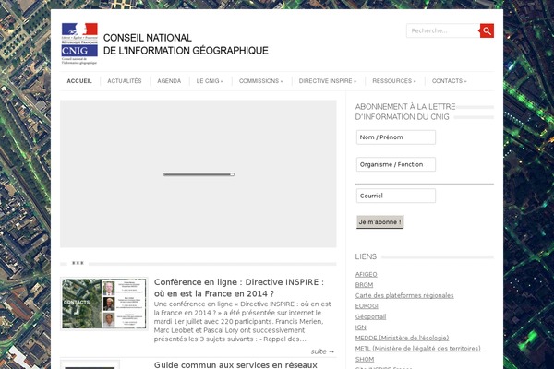The height and width of the screenshot is (369, 554).
Task: Open the SHOM link
Action: [x=365, y=359]
